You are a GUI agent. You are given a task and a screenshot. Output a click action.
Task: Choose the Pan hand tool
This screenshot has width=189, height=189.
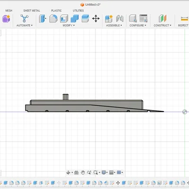point(83,172)
